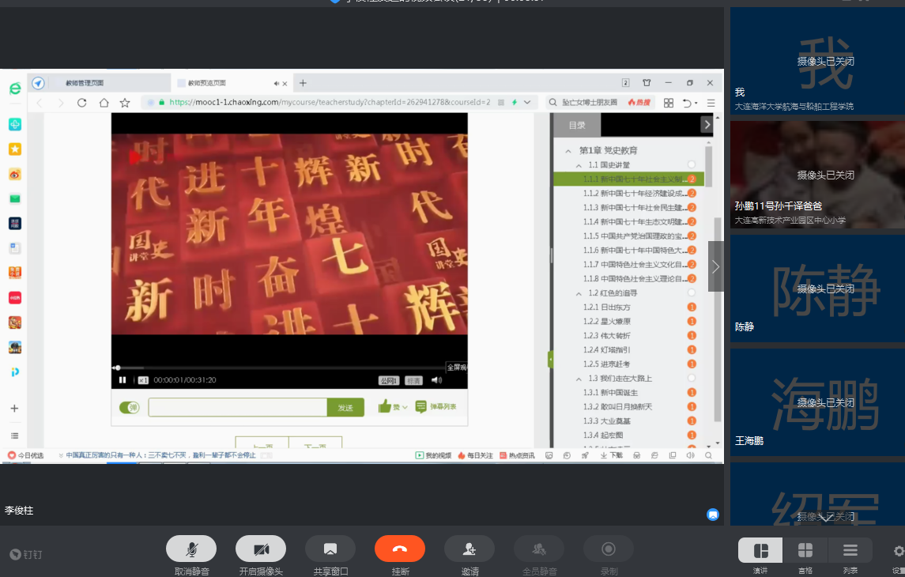Open the share window option
Screen dimensions: 905x577
click(x=330, y=549)
